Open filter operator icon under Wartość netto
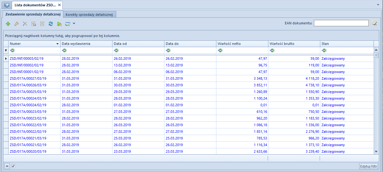The width and height of the screenshot is (383, 172). pos(220,50)
